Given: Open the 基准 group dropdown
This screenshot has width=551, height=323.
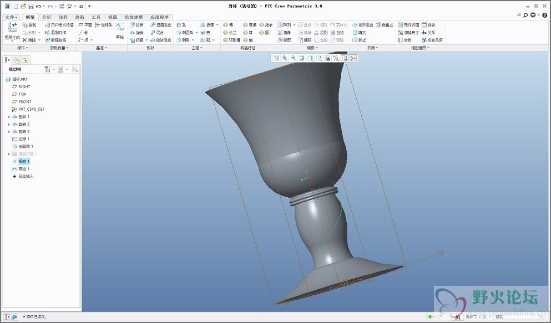Looking at the screenshot, I should click(x=102, y=48).
